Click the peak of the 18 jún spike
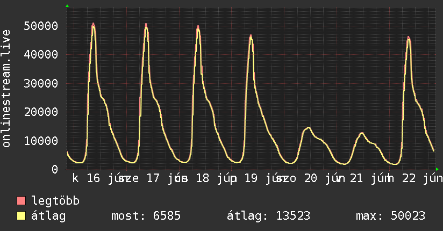Image resolution: width=443 pixels, height=231 pixels. click(198, 27)
